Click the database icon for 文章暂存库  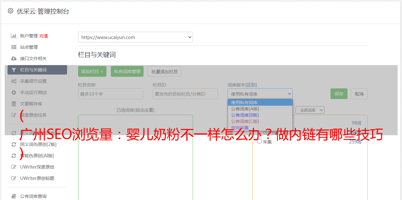[x=14, y=104]
